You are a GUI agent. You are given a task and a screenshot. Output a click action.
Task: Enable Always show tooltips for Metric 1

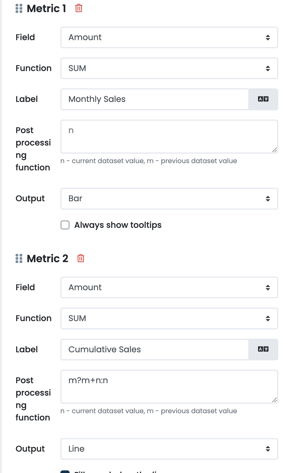[65, 225]
